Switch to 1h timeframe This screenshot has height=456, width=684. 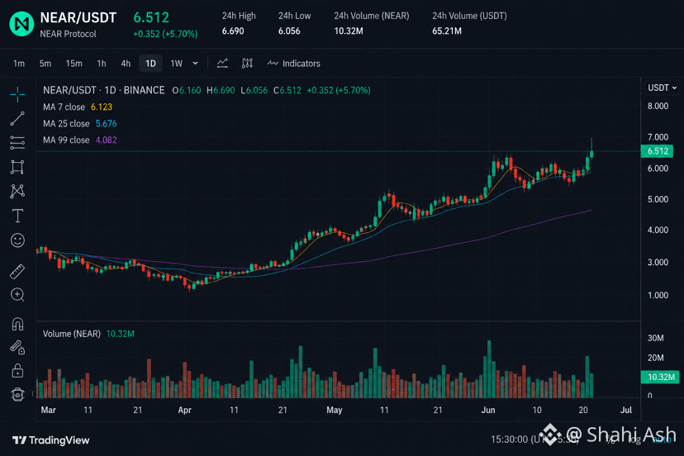tap(102, 64)
